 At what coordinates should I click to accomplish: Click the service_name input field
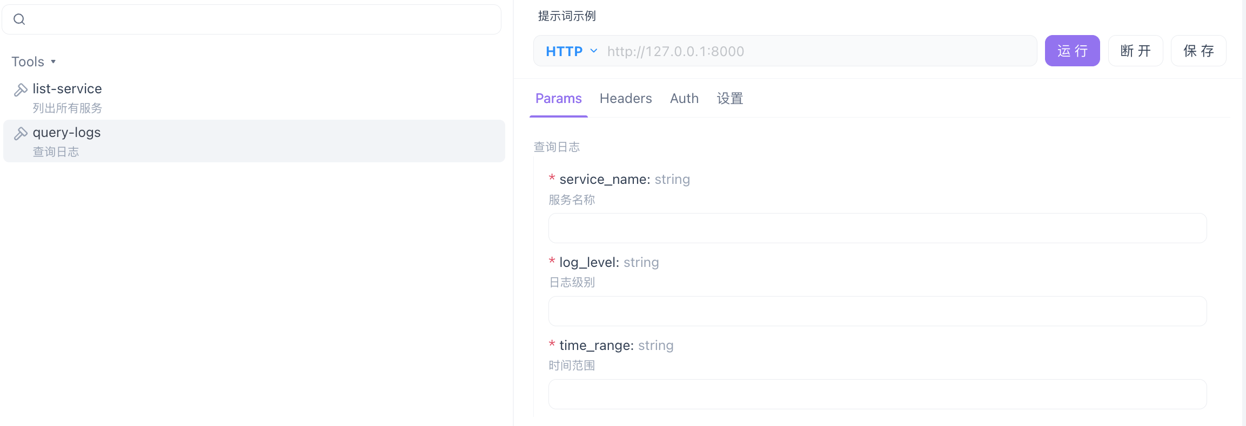coord(877,228)
